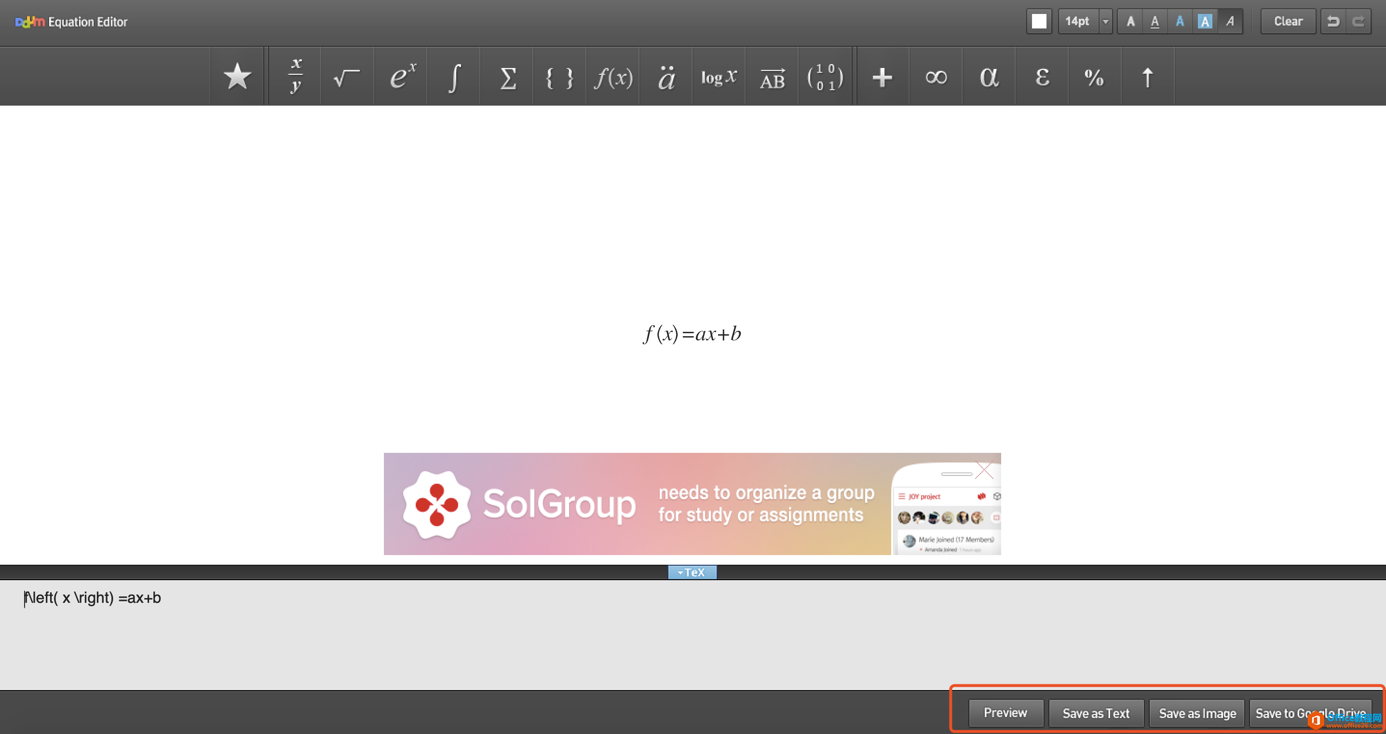
Task: Select the integral symbol tool
Action: (453, 76)
